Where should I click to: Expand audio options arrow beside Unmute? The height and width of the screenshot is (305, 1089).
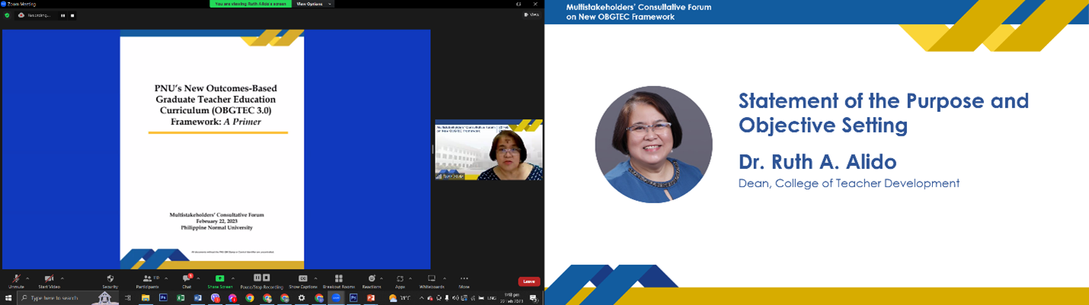28,278
